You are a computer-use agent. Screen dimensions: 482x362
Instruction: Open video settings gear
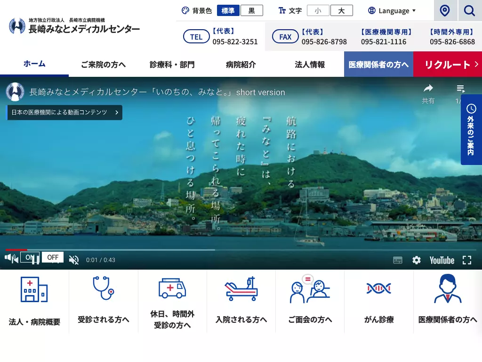417,260
